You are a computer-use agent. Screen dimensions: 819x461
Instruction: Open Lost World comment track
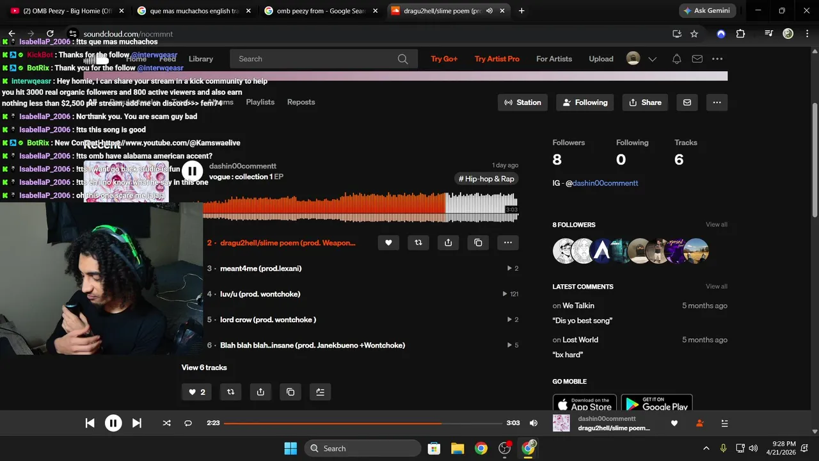(x=580, y=340)
